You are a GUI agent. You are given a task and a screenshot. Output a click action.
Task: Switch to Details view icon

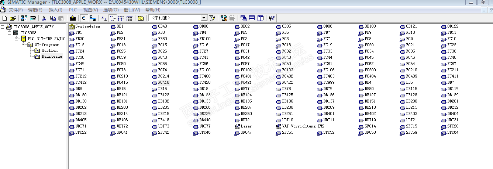click(130, 18)
